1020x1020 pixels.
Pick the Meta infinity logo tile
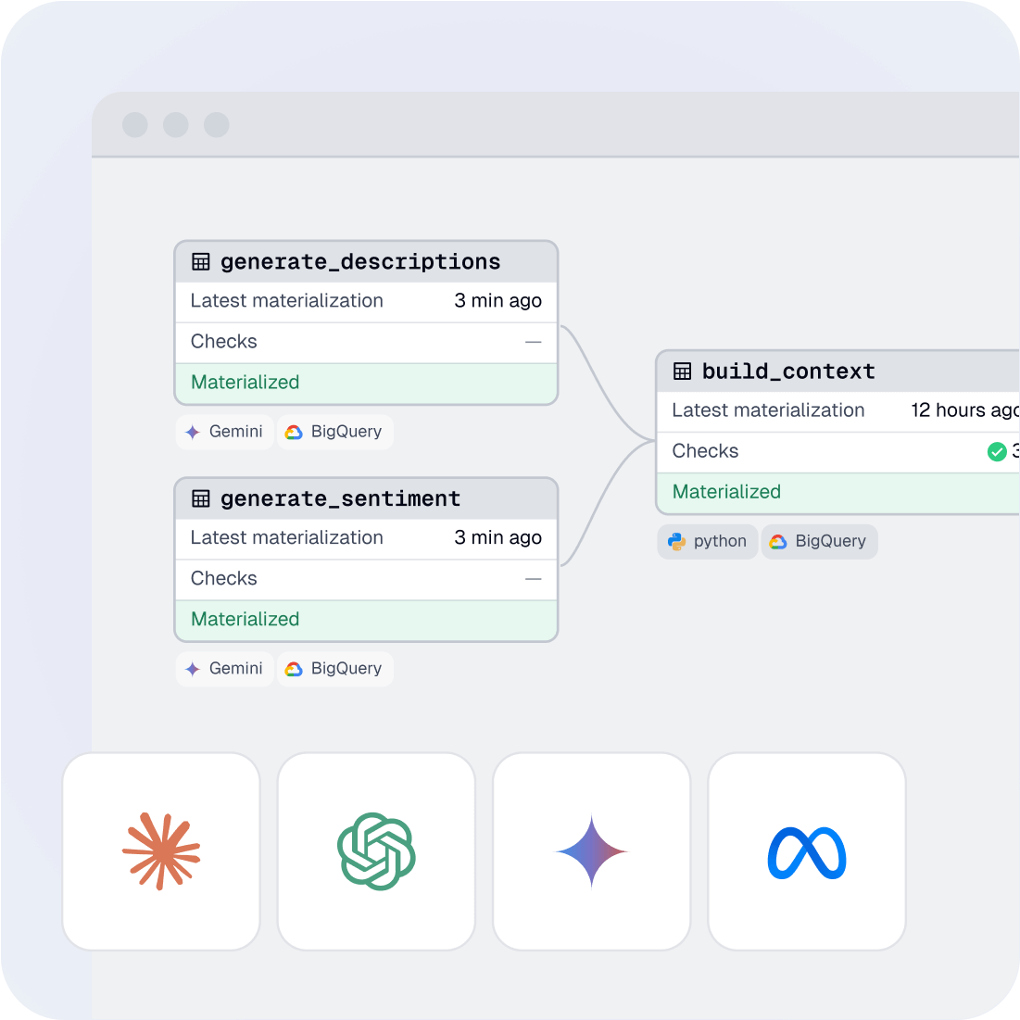(x=806, y=851)
